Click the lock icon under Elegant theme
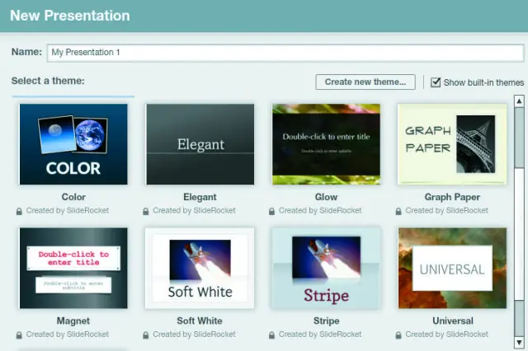This screenshot has height=351, width=528. tap(146, 211)
